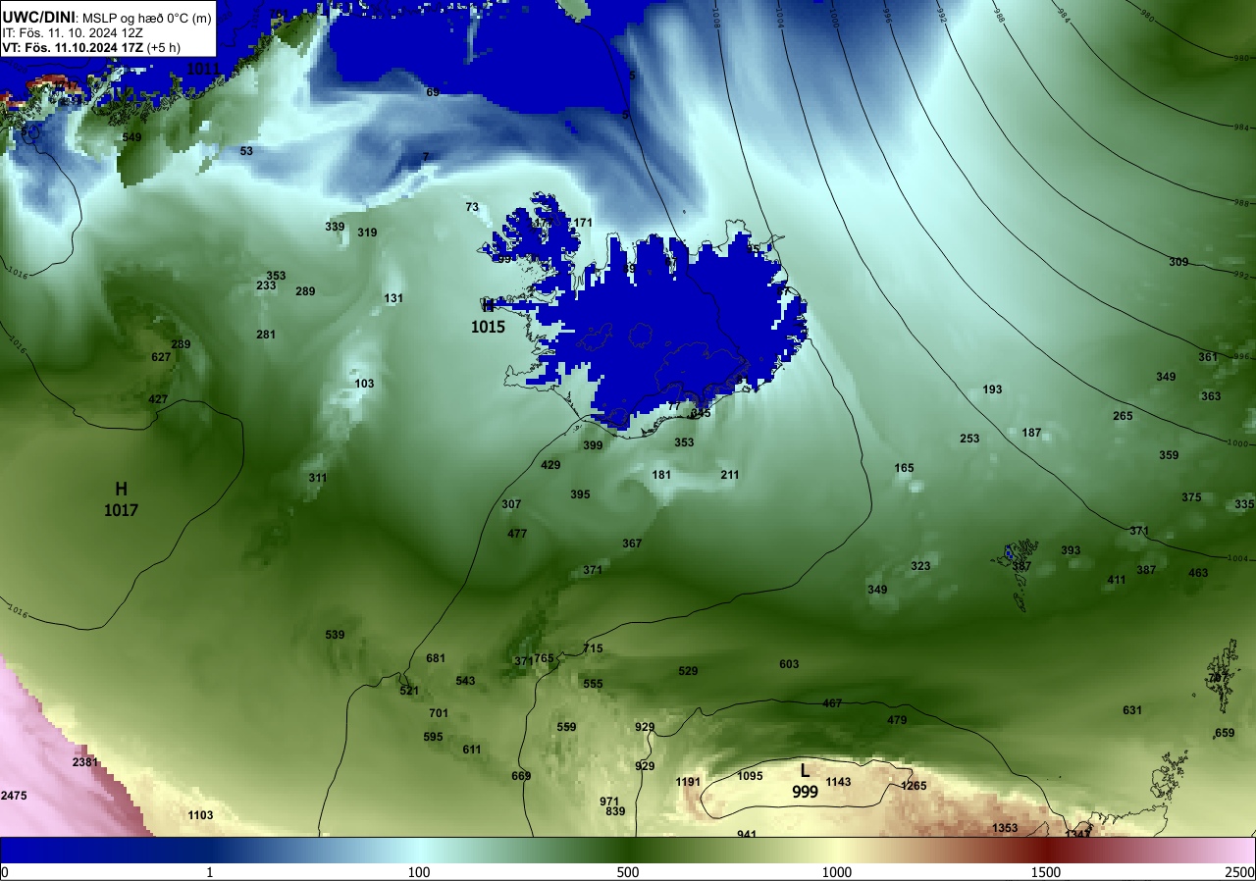Click the L 999 low-pressure marker
Viewport: 1256px width, 881px height.
[805, 782]
